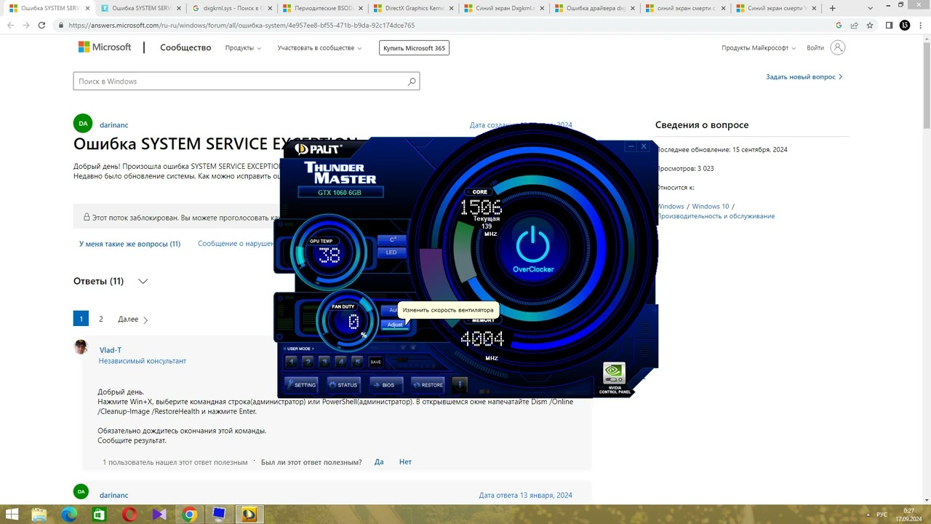Click the Palit logo in ThunderMaster
Image resolution: width=931 pixels, height=524 pixels.
(318, 150)
